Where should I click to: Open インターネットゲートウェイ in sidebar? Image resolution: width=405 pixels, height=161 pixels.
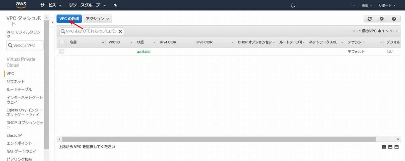(25, 100)
